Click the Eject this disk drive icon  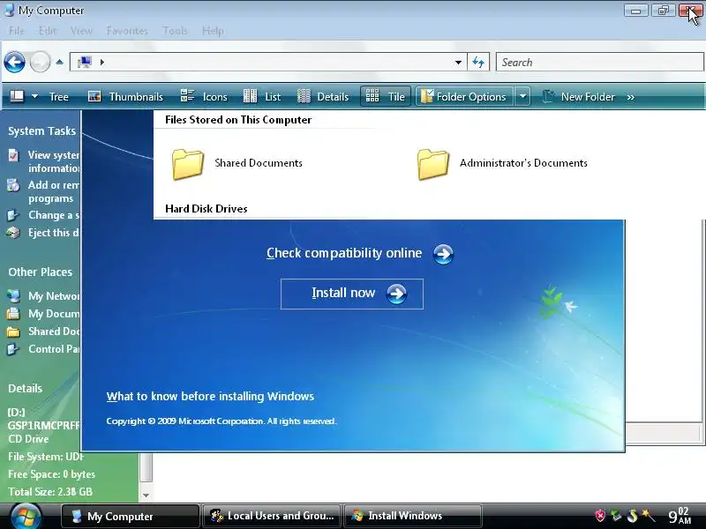click(13, 233)
